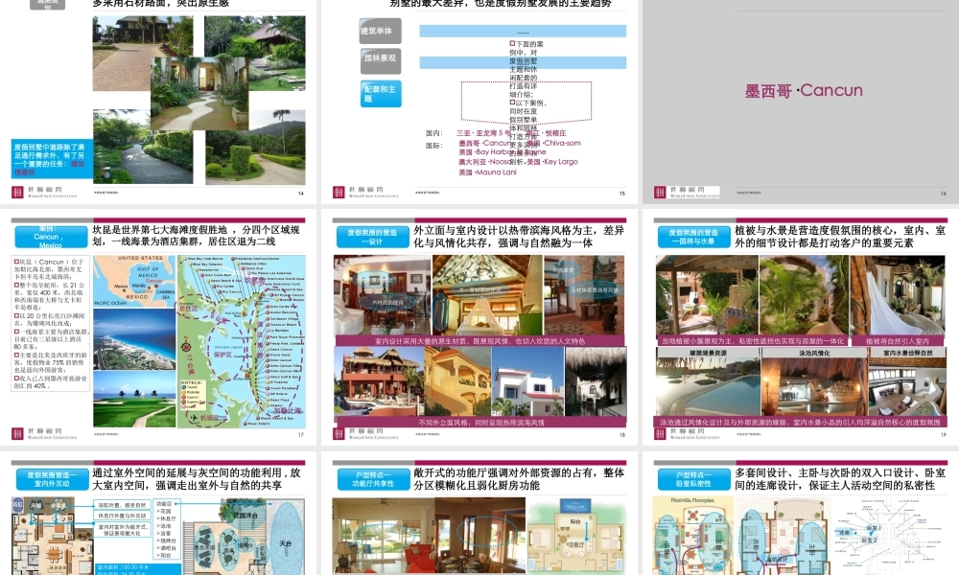Click the Cancun hotel zone map on slide 17
959x575 pixels.
coord(241,341)
